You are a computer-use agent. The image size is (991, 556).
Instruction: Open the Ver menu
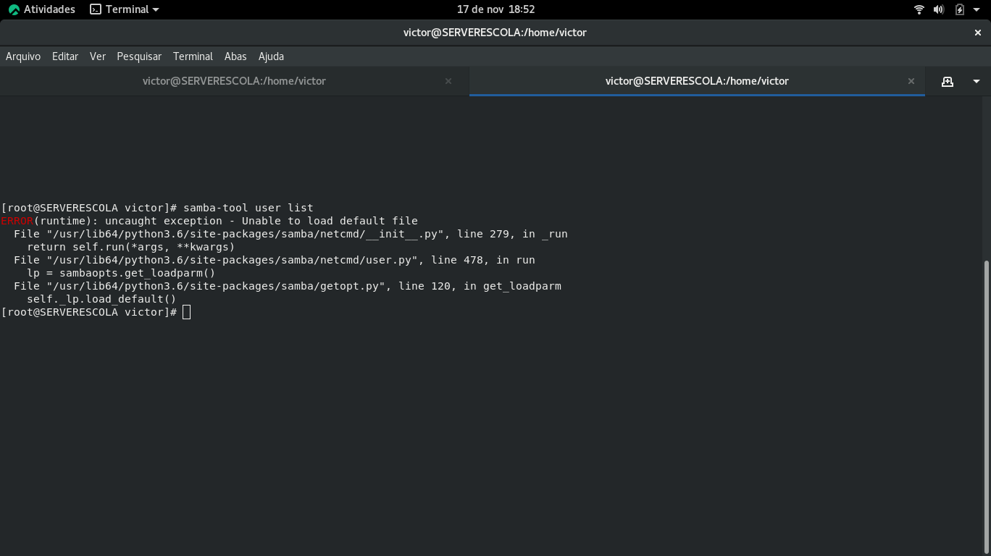click(98, 56)
